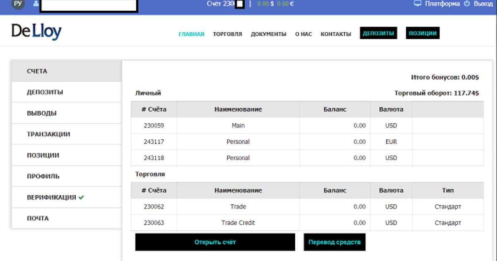Click the РУ language badge

(18, 4)
